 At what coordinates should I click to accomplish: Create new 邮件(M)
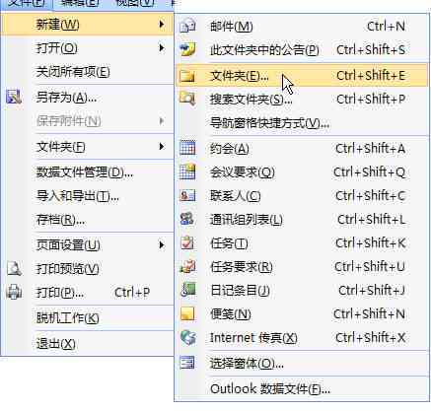(302, 26)
